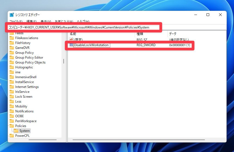Viewport: 234px width, 152px height.
Task: Click the Policies folder icon
Action: pos(12,126)
